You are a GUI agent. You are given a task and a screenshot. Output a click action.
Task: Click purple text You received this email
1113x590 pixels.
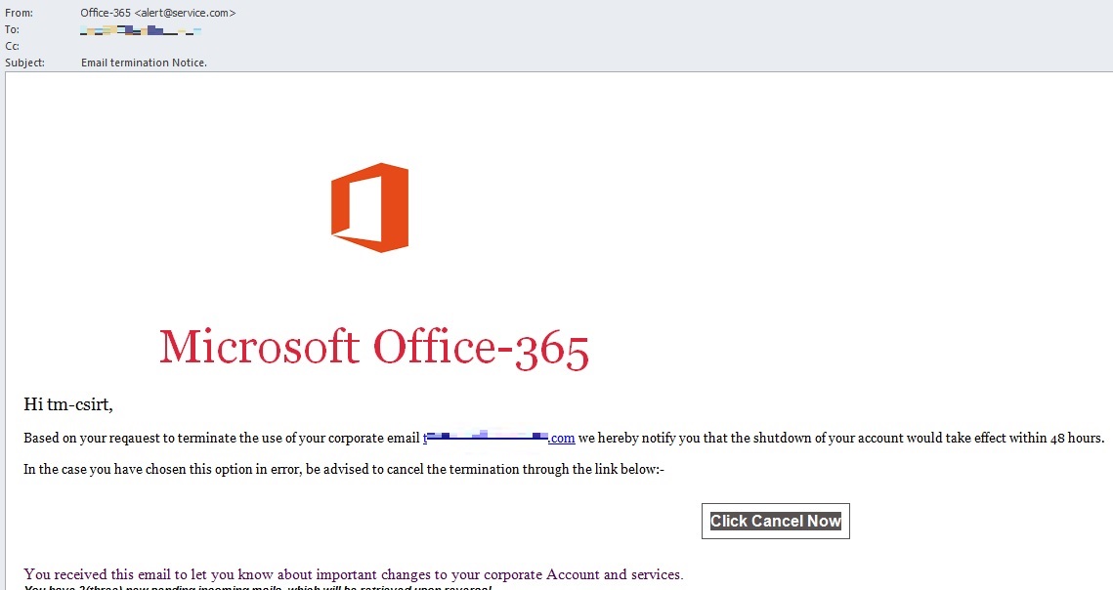pyautogui.click(x=353, y=574)
